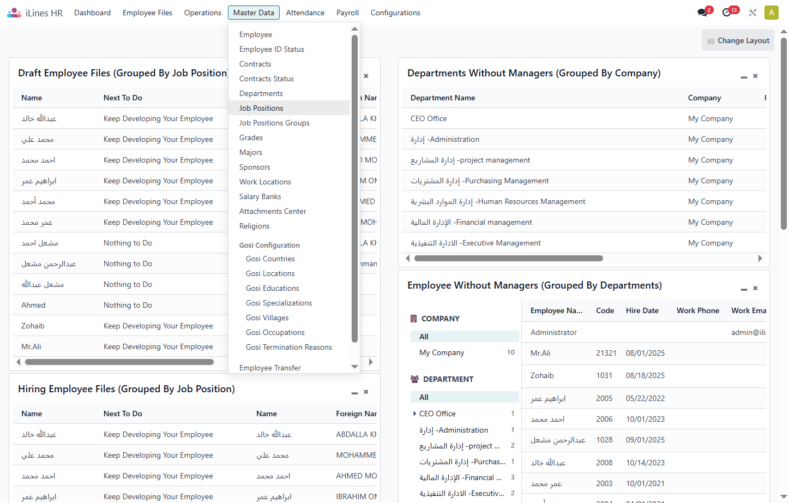Image resolution: width=789 pixels, height=503 pixels.
Task: Minimize the Departments Without Managers panel
Action: coord(744,77)
